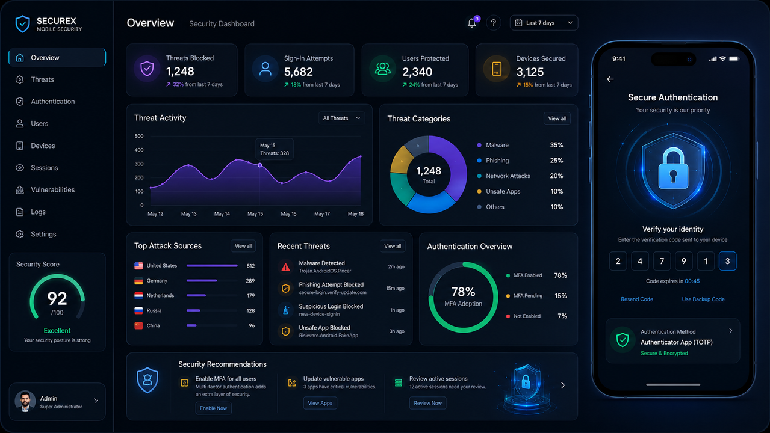Click the Suspicious Login Blocked icon

coord(286,310)
